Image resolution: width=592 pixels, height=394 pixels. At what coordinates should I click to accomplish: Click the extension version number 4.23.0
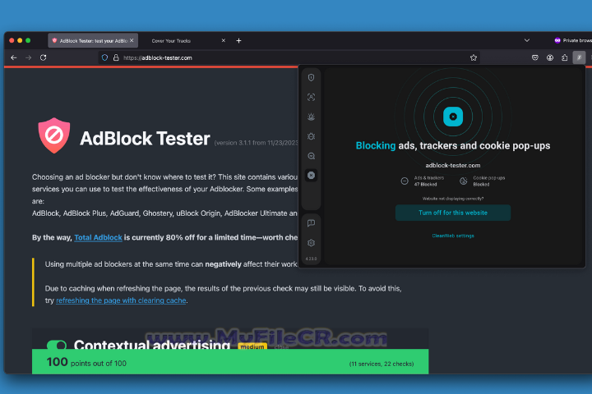[311, 259]
